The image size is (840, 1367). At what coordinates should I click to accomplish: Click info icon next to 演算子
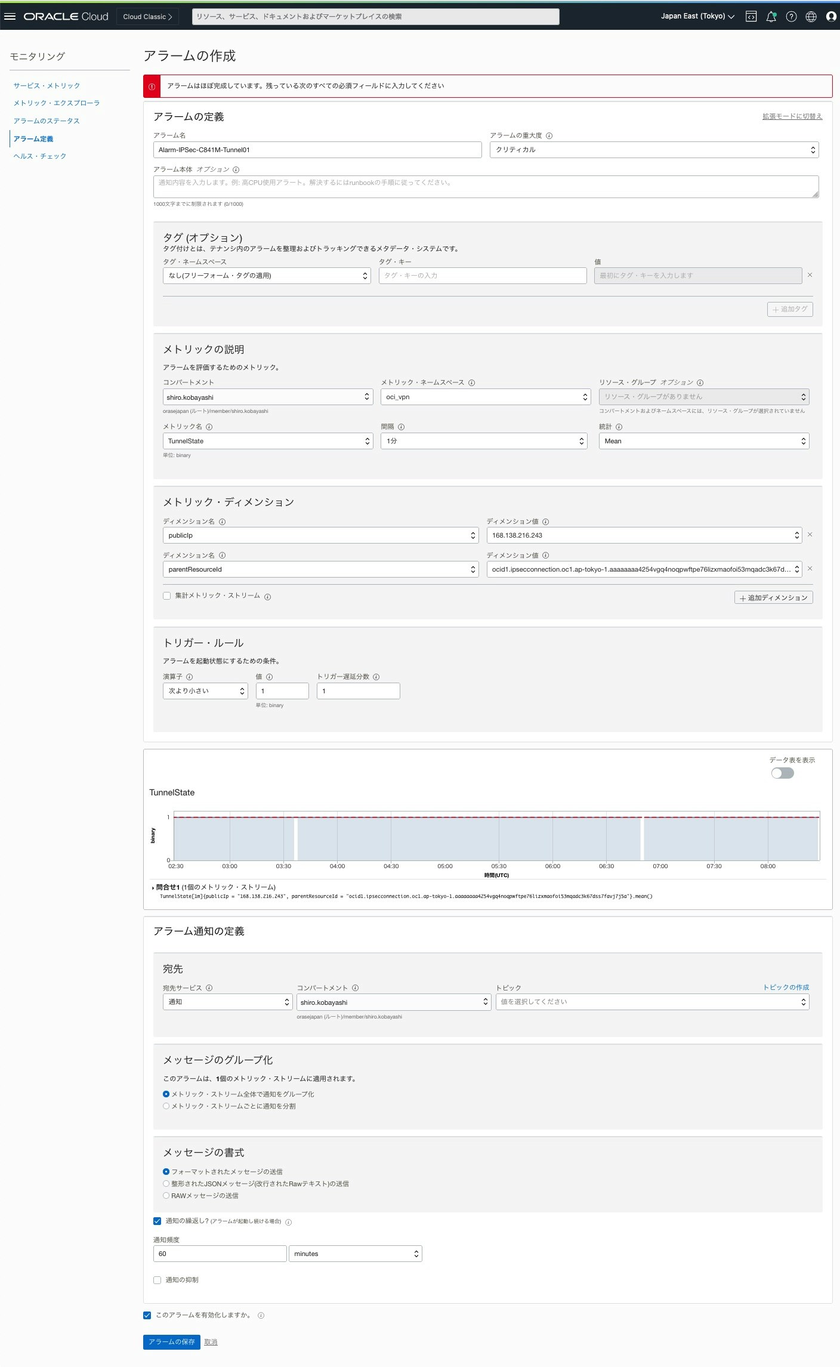189,677
